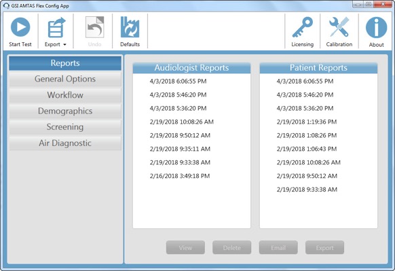Select audiologist report 2/19/2018 9:50:12 AM

(x=180, y=135)
